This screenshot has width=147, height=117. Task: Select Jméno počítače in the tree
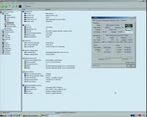pyautogui.click(x=11, y=17)
